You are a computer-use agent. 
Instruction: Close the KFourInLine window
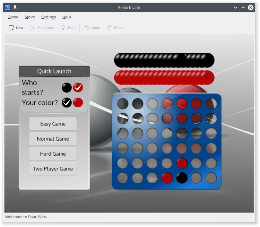click(x=251, y=8)
